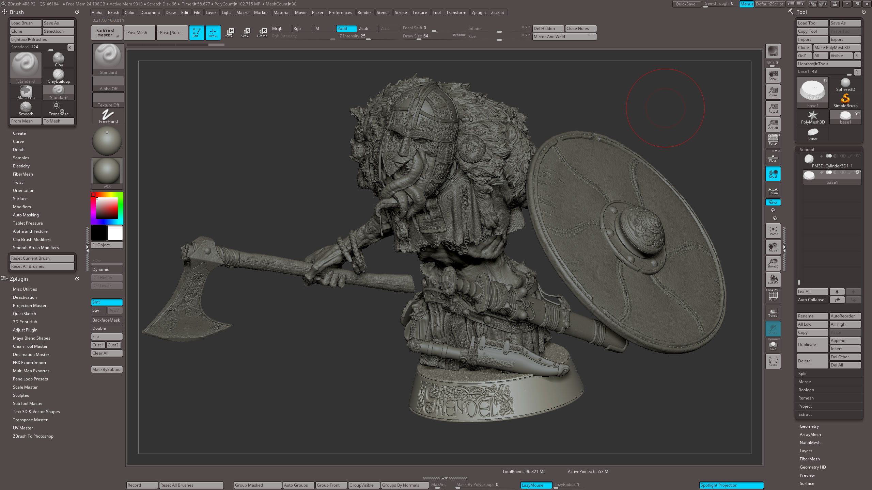Select the Transpose brush
Viewport: 872px width, 490px height.
pyautogui.click(x=59, y=109)
